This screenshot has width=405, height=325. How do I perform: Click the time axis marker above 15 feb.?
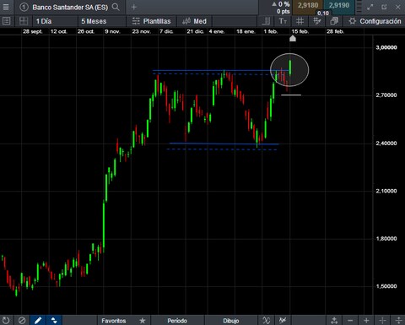pyautogui.click(x=293, y=38)
